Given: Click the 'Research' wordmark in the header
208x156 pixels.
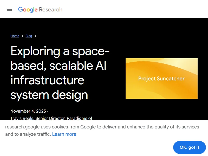Looking at the screenshot, I should point(51,10).
